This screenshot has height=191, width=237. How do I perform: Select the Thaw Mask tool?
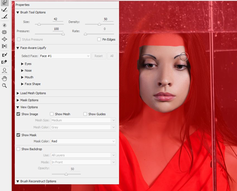coord(4,62)
